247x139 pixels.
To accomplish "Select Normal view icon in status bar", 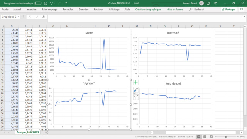I will tap(198, 137).
